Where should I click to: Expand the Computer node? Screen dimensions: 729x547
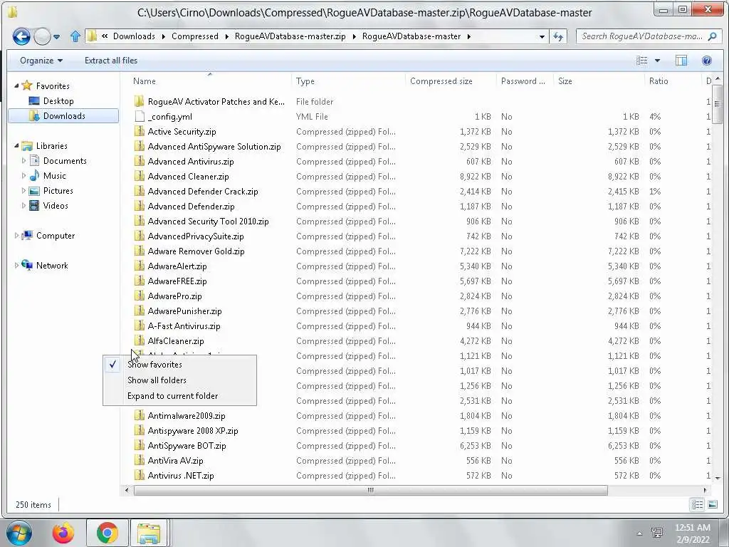click(x=17, y=235)
